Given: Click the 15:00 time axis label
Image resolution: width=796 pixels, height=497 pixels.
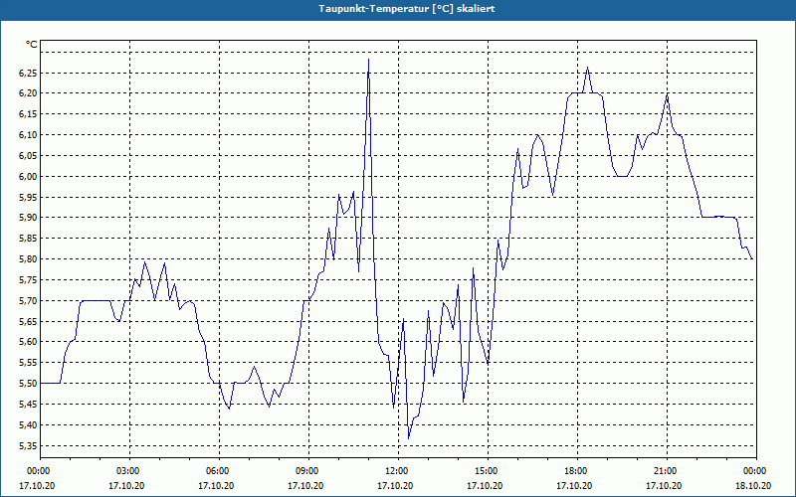Looking at the screenshot, I should [x=488, y=471].
